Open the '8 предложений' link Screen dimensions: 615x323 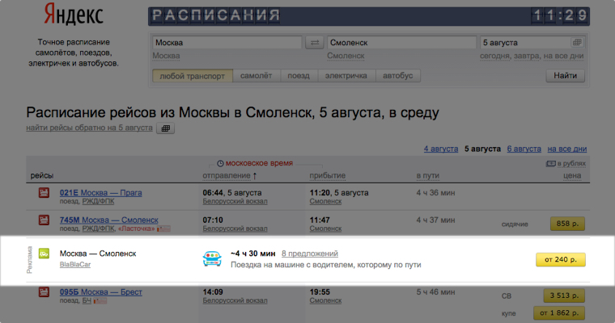coord(310,254)
